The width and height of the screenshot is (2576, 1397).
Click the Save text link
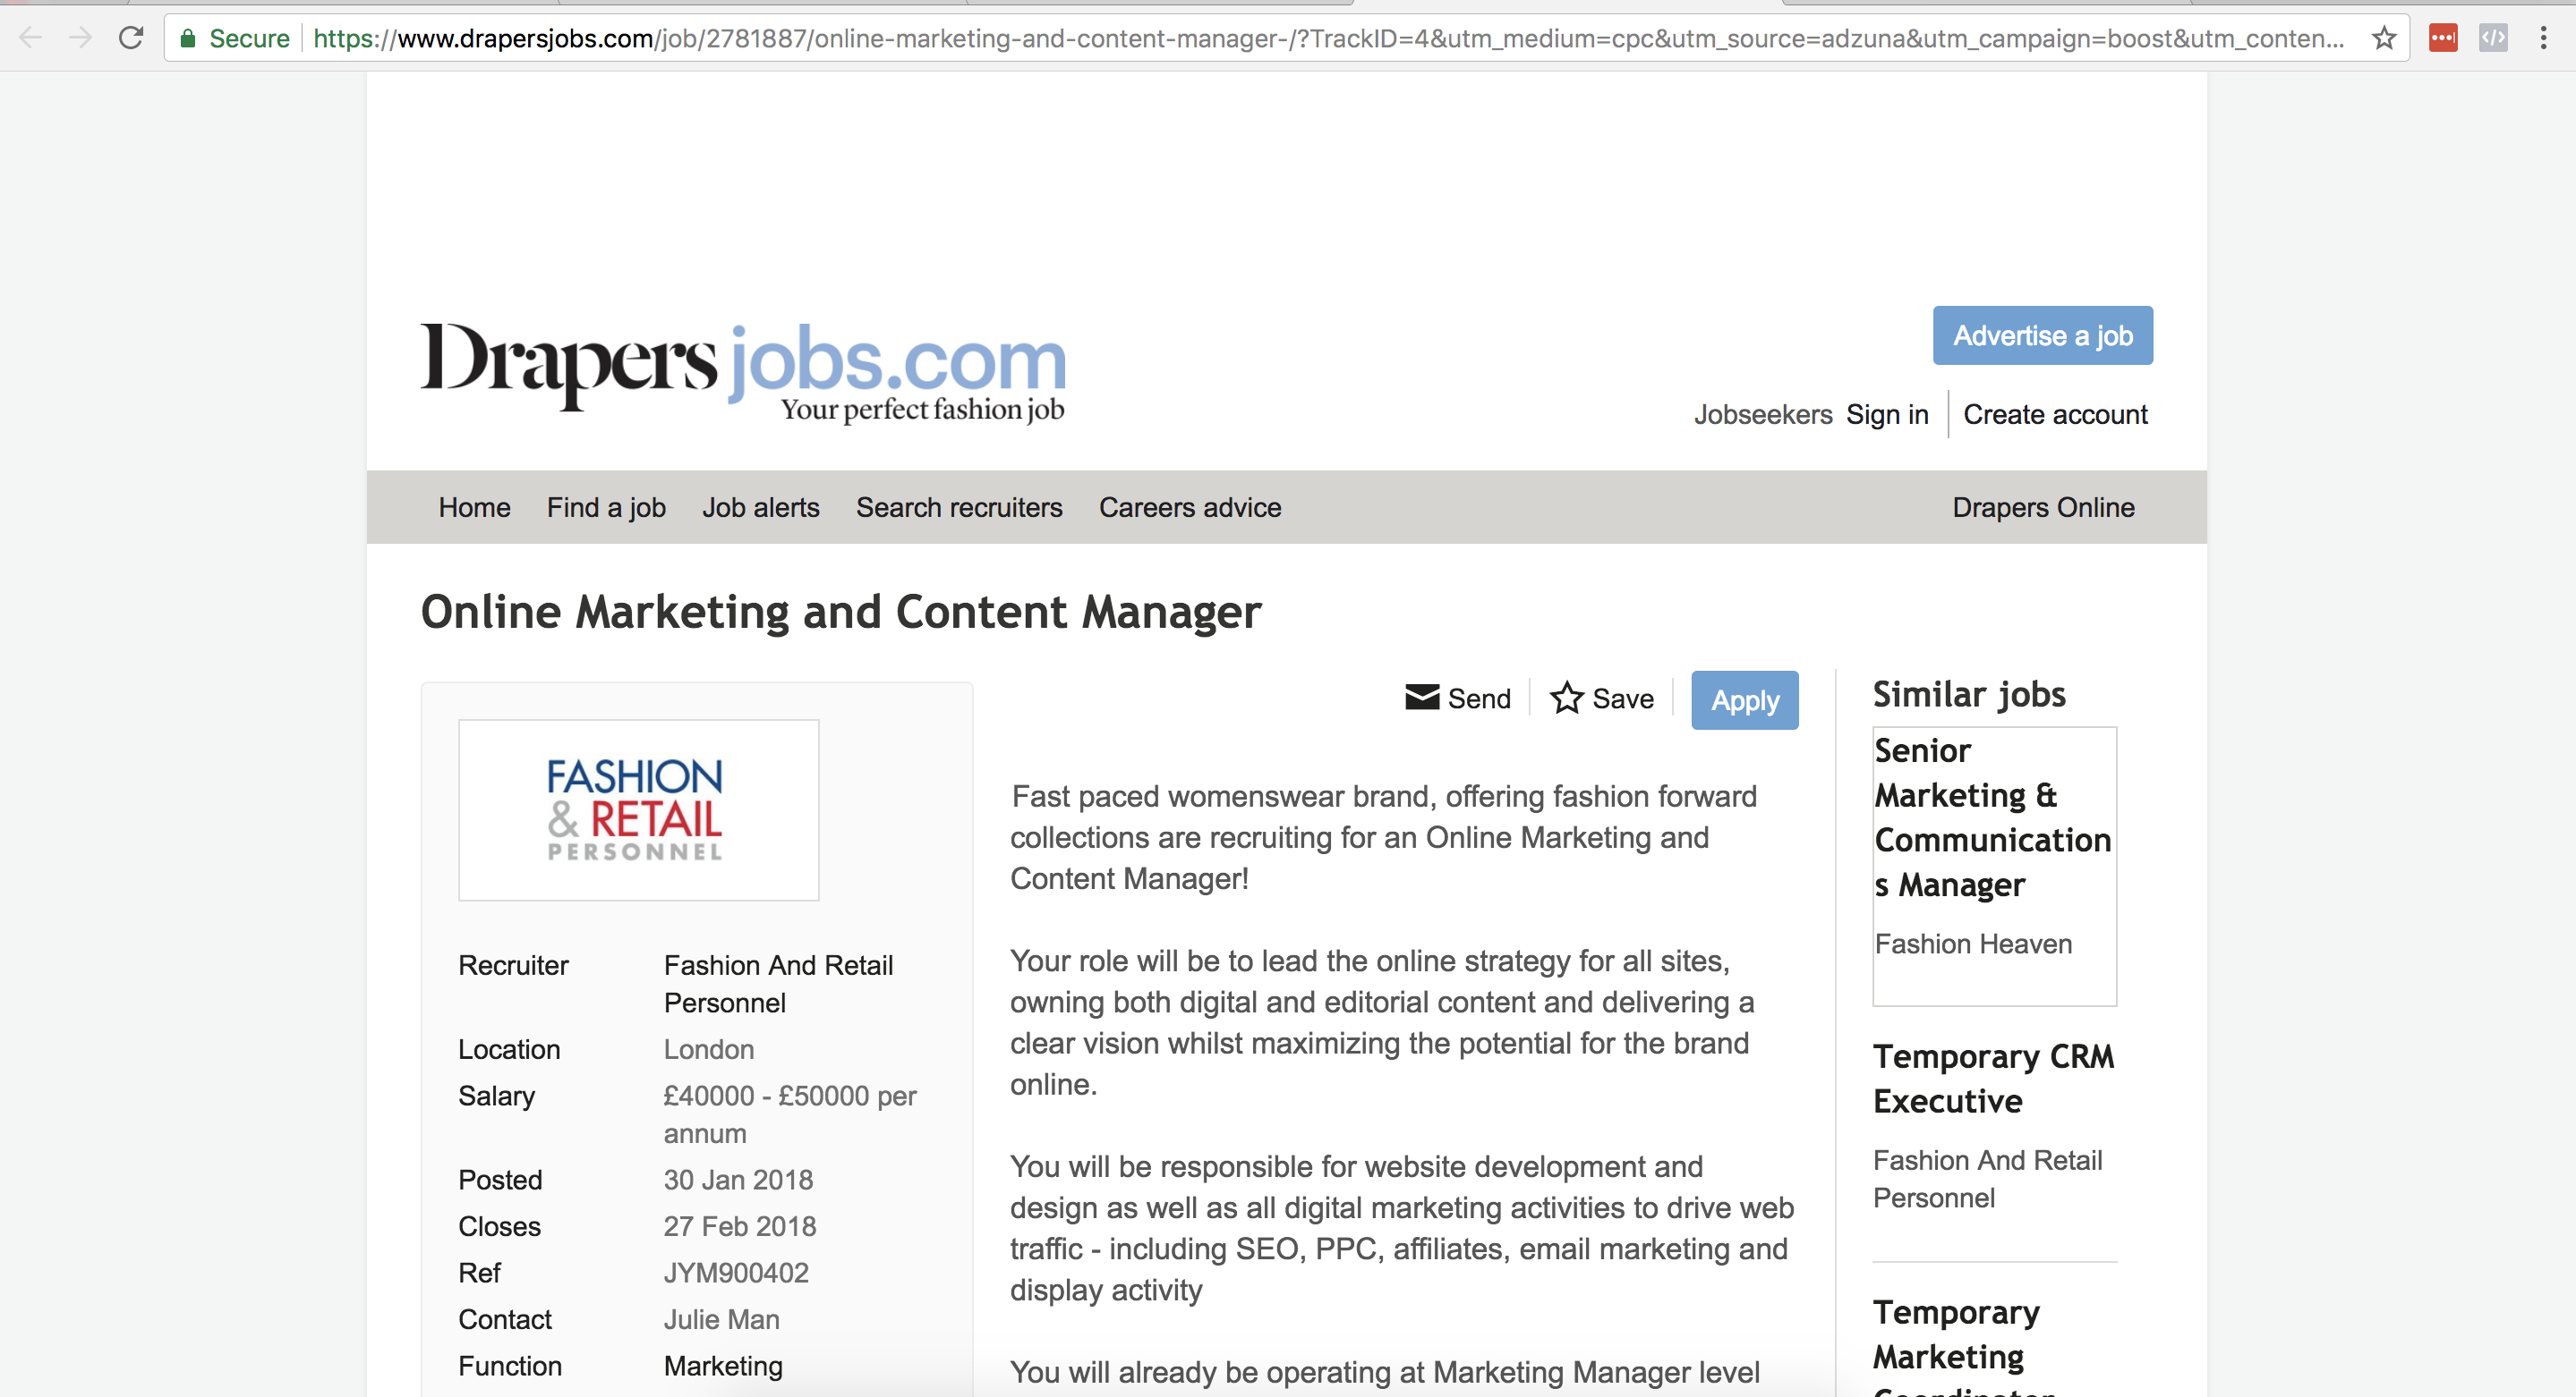1622,698
